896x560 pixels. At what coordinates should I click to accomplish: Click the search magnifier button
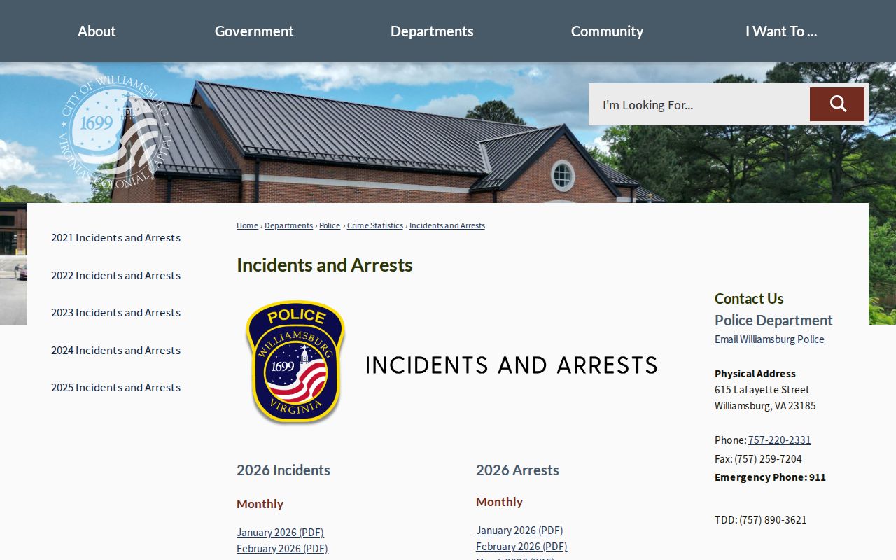click(837, 104)
